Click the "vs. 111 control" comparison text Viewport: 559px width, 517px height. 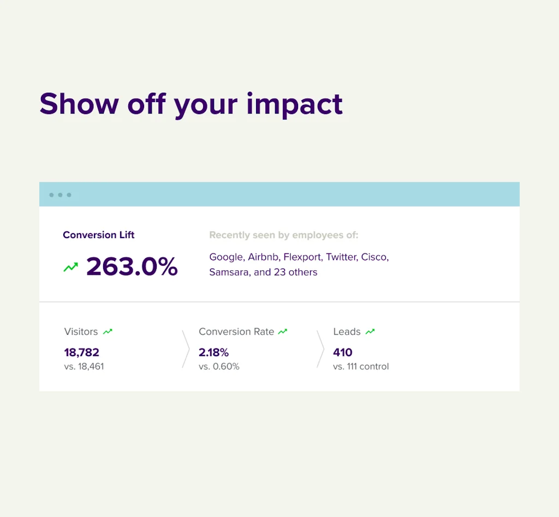click(x=361, y=366)
